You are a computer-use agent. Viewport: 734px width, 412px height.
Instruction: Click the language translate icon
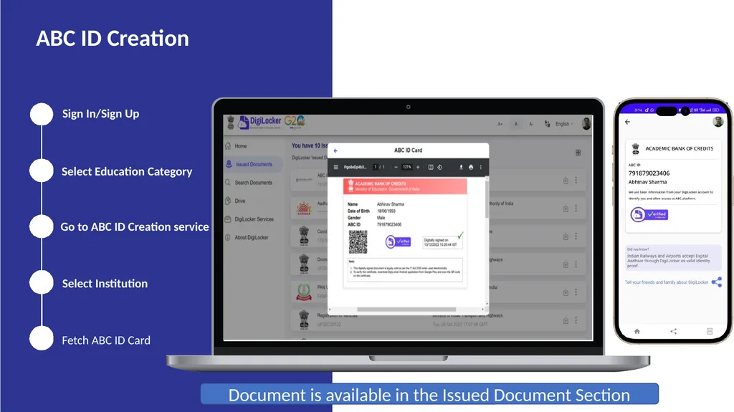pos(547,124)
